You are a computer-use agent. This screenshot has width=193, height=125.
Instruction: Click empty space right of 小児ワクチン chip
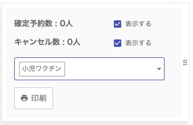pos(109,69)
